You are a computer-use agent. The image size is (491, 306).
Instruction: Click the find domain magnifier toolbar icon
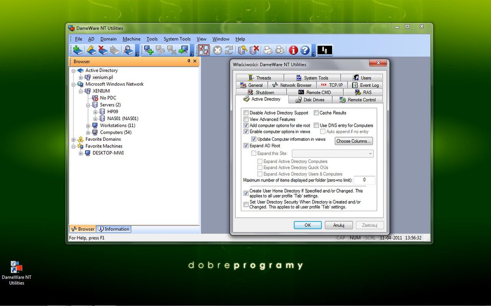tap(129, 50)
